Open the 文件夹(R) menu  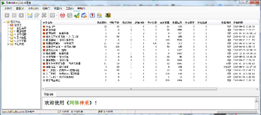tap(33, 8)
